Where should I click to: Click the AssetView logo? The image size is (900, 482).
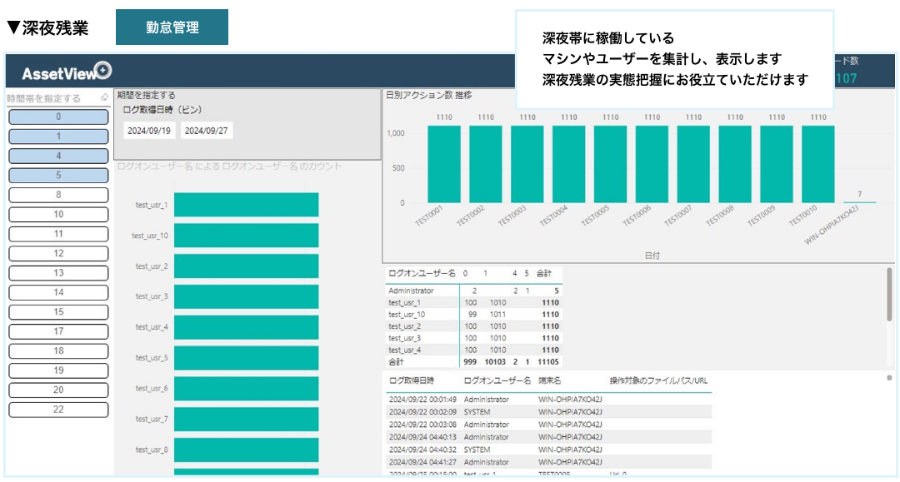point(67,72)
